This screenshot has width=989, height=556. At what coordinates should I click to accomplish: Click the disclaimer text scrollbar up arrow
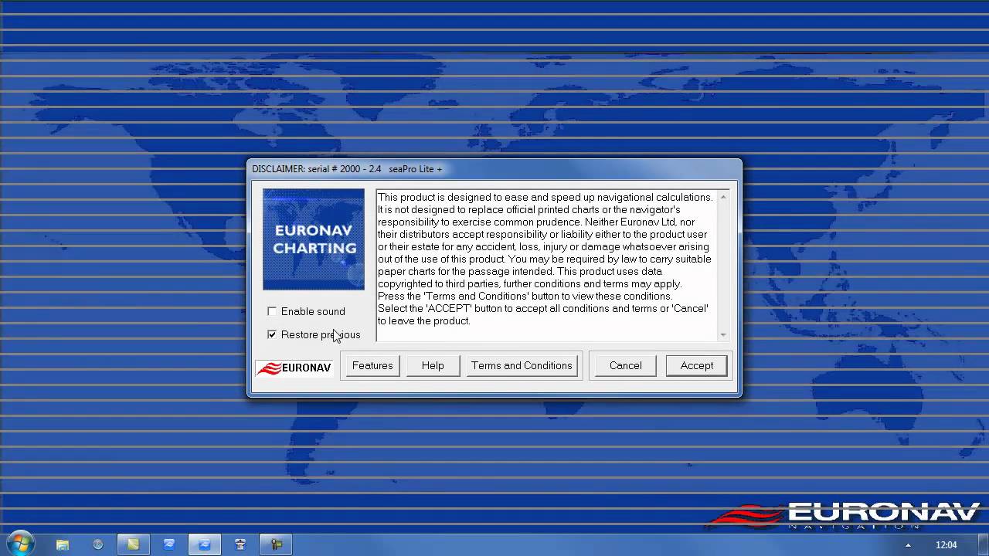[x=723, y=197]
